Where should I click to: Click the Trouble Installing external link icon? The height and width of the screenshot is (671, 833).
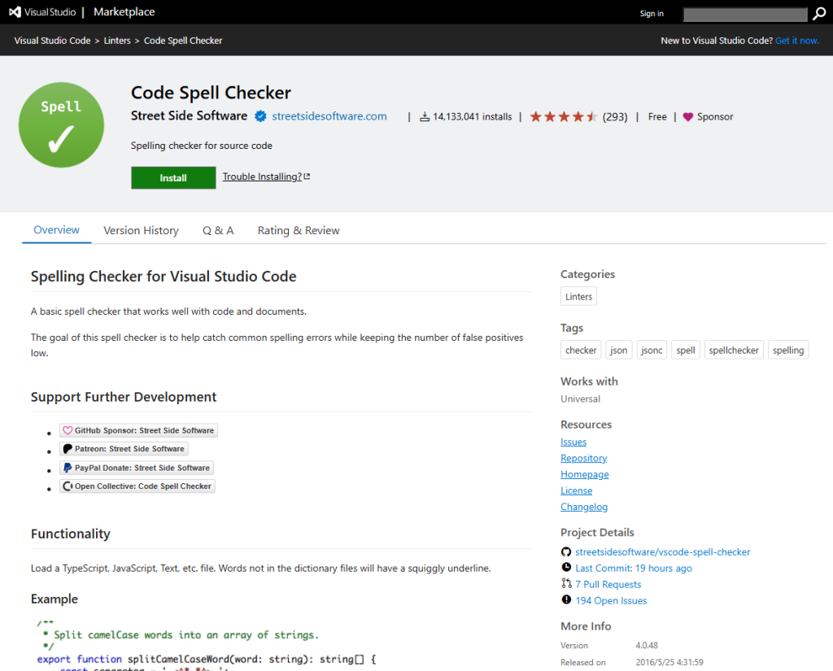tap(307, 176)
